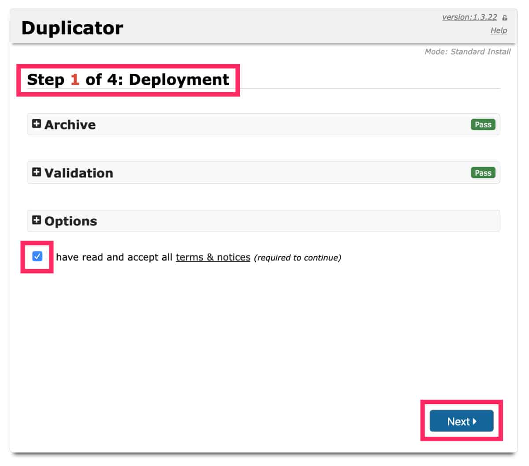Viewport: 529px width, 466px height.
Task: Expand the Validation section
Action: coord(78,173)
